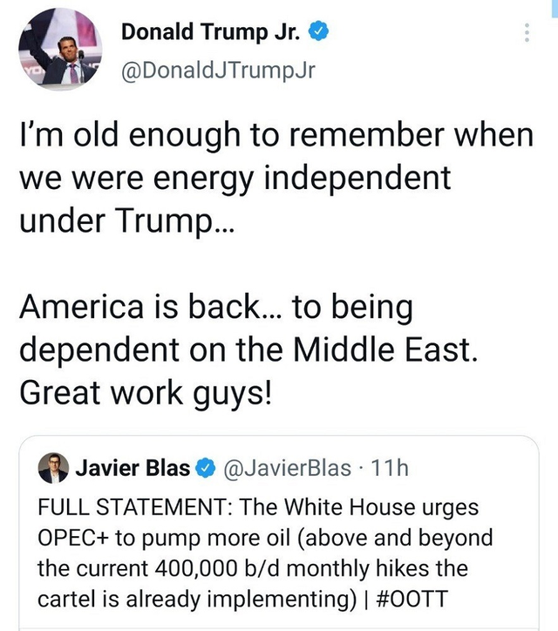Image resolution: width=558 pixels, height=631 pixels.
Task: Select the "America is back..." paragraph
Action: tap(216, 308)
